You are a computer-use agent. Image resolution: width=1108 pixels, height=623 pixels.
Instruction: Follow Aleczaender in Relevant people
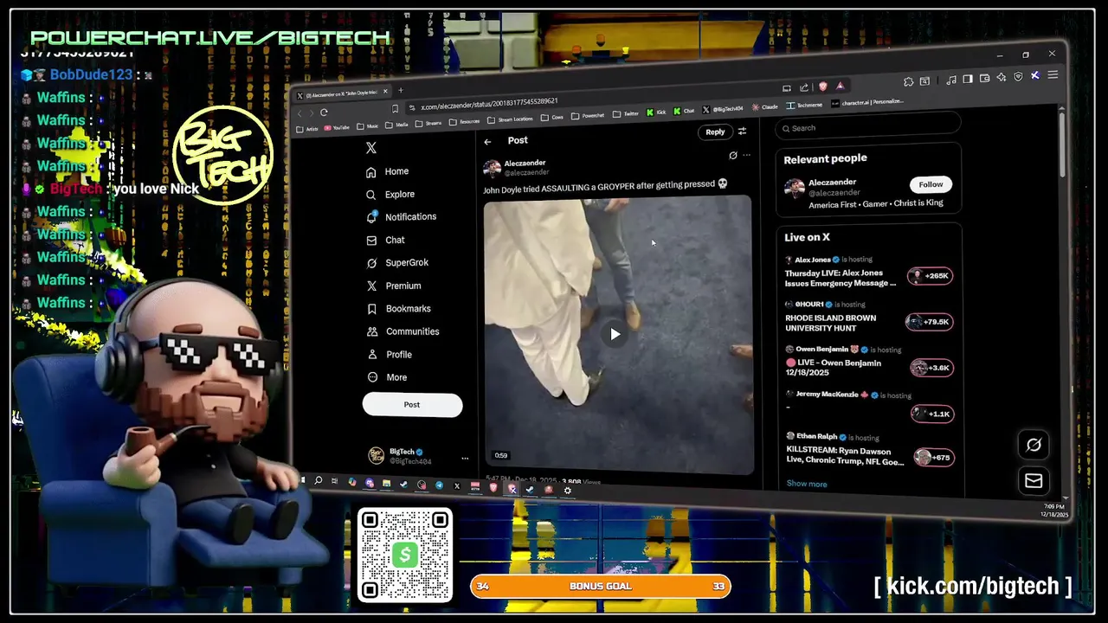(931, 184)
